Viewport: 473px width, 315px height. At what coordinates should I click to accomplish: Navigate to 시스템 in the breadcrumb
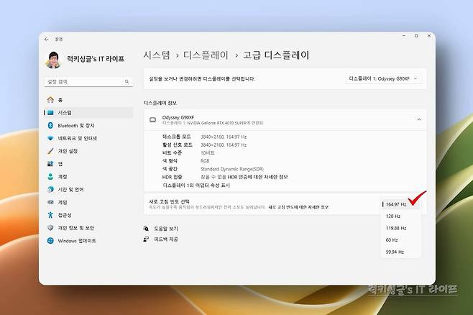pyautogui.click(x=157, y=55)
